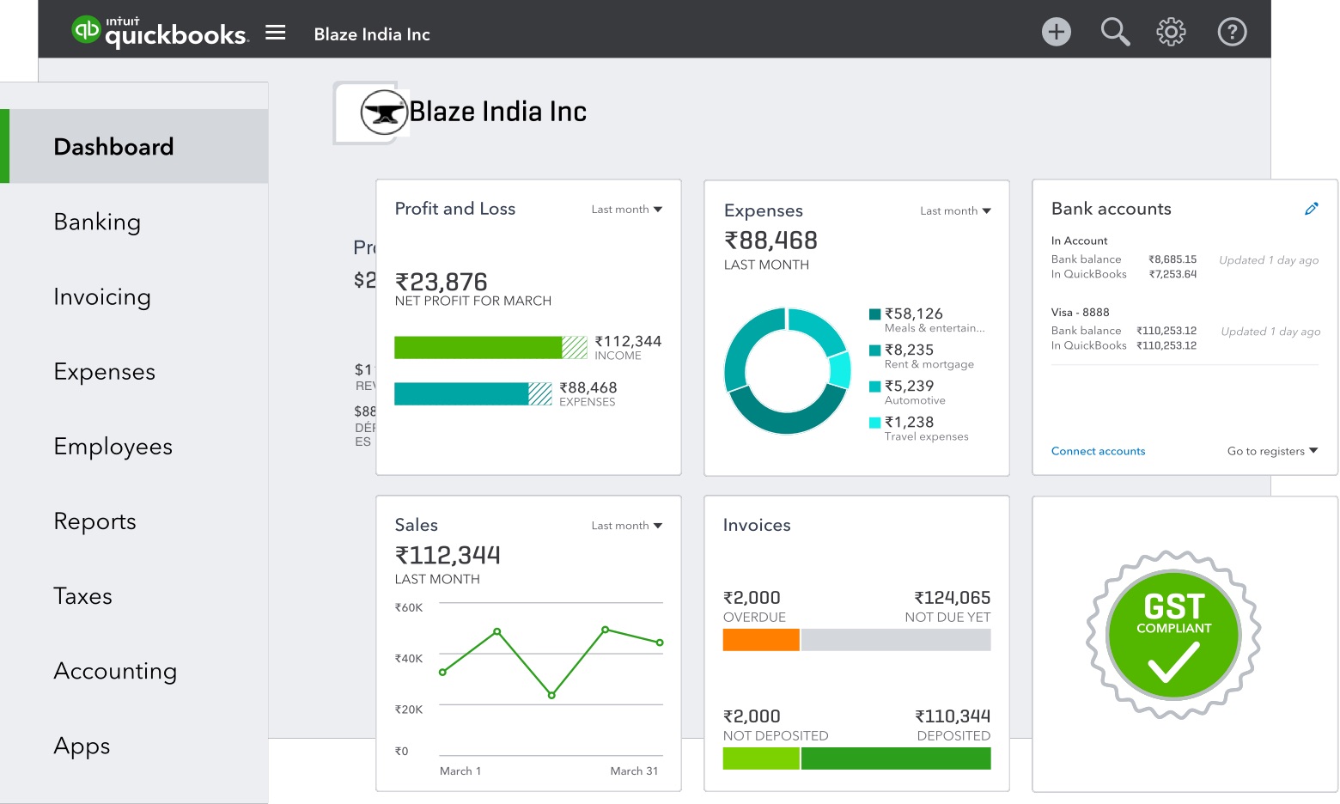Change the Sales Last month period dropdown
Image resolution: width=1340 pixels, height=804 pixels.
click(626, 526)
